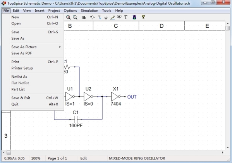Click the TopSpice application icon in title bar
The width and height of the screenshot is (232, 163).
pyautogui.click(x=4, y=3)
